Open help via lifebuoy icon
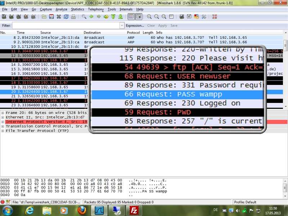The height and width of the screenshot is (216, 288). (215, 17)
